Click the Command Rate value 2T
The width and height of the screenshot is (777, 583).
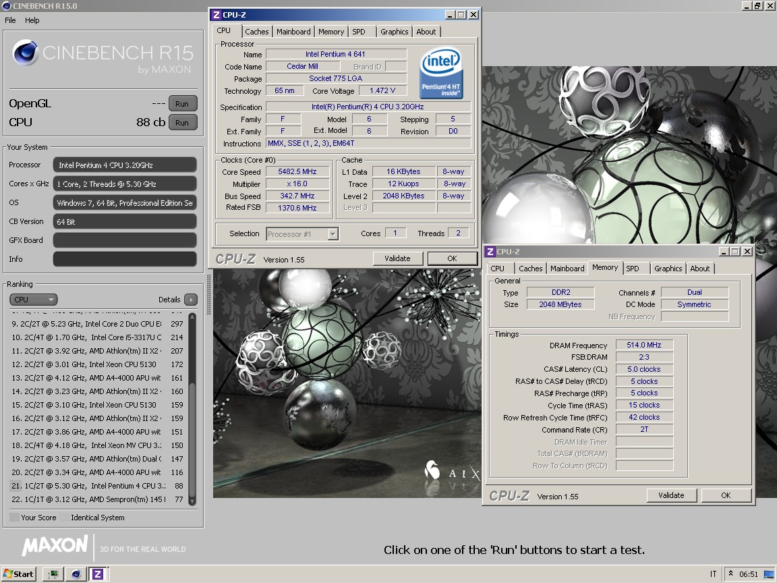[644, 429]
